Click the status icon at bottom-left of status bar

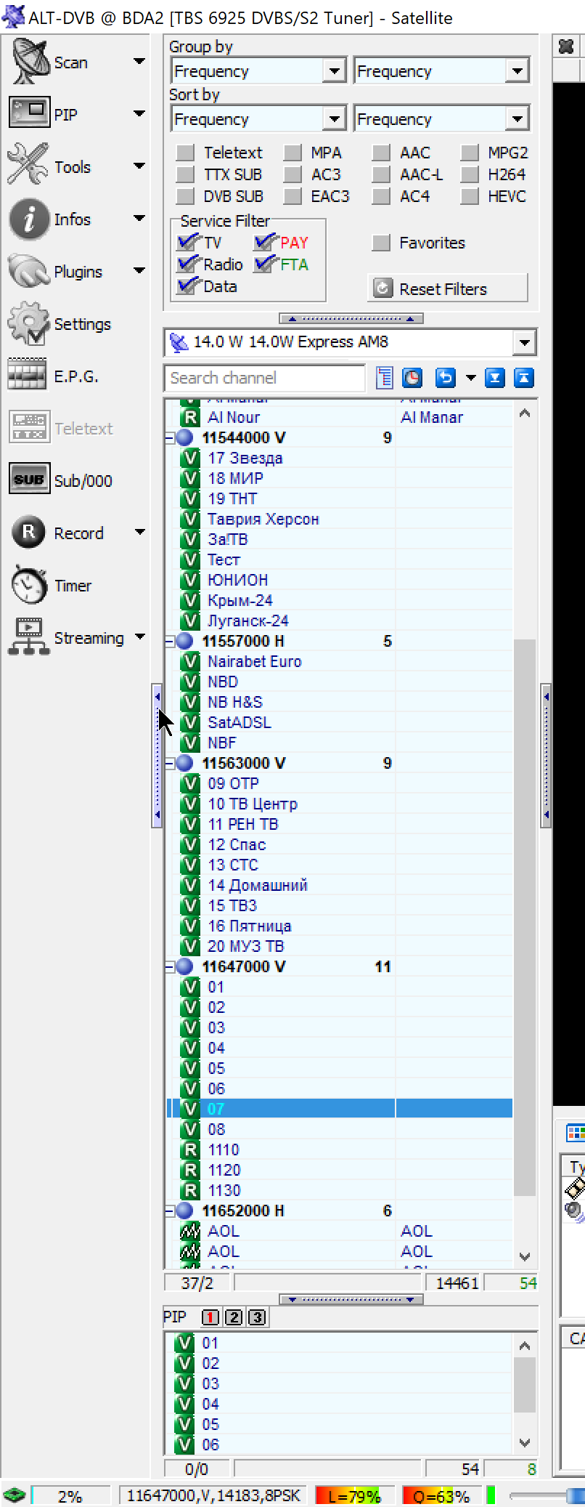click(x=14, y=1495)
